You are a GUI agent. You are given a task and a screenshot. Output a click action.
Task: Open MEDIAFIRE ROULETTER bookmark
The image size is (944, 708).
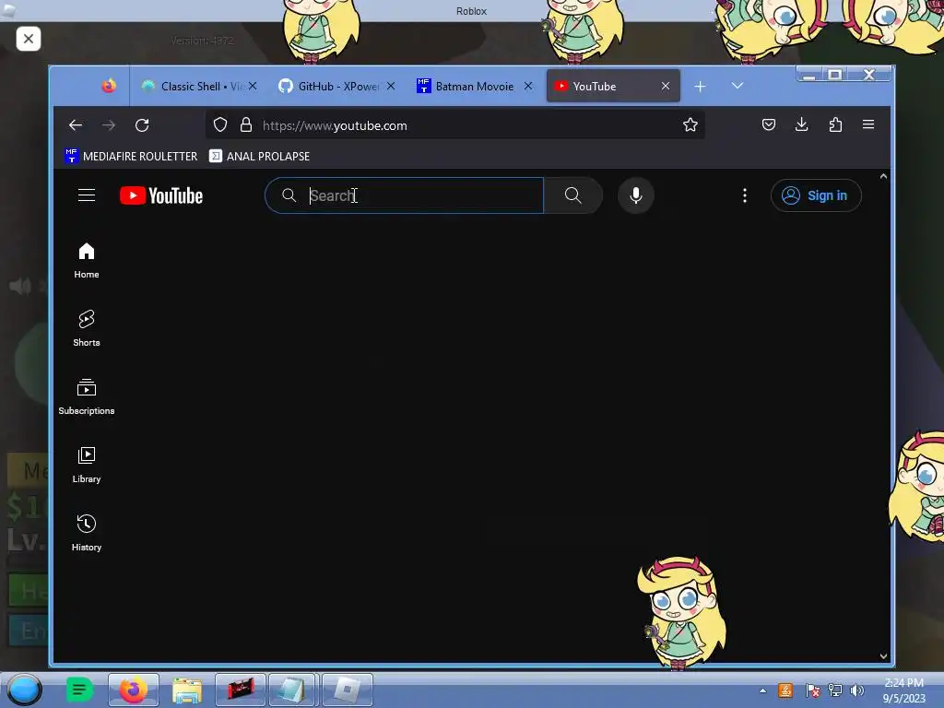coord(131,156)
